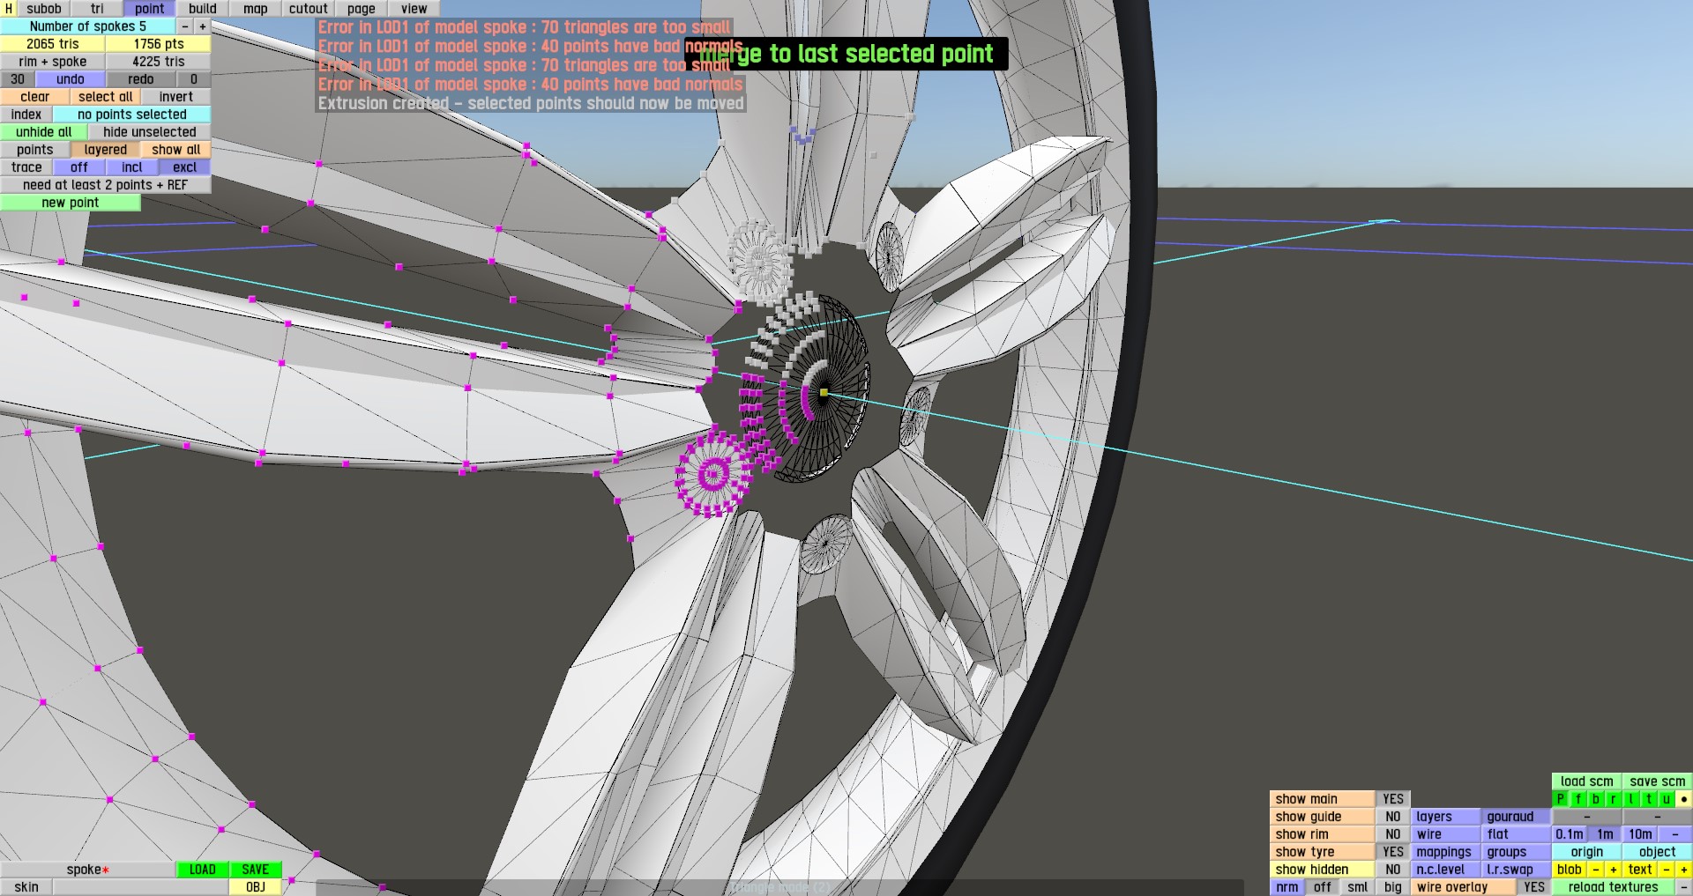Click the H hide-interface button

point(9,9)
